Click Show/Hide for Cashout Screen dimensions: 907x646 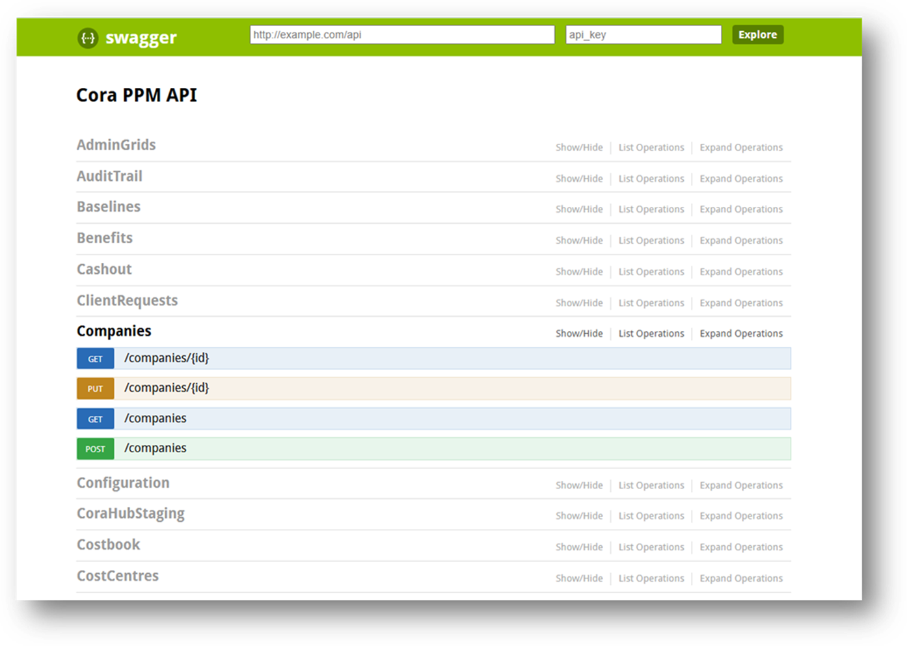click(x=579, y=272)
